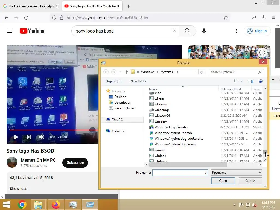
Task: Select Favorites in navigation pane
Action: (x=118, y=91)
